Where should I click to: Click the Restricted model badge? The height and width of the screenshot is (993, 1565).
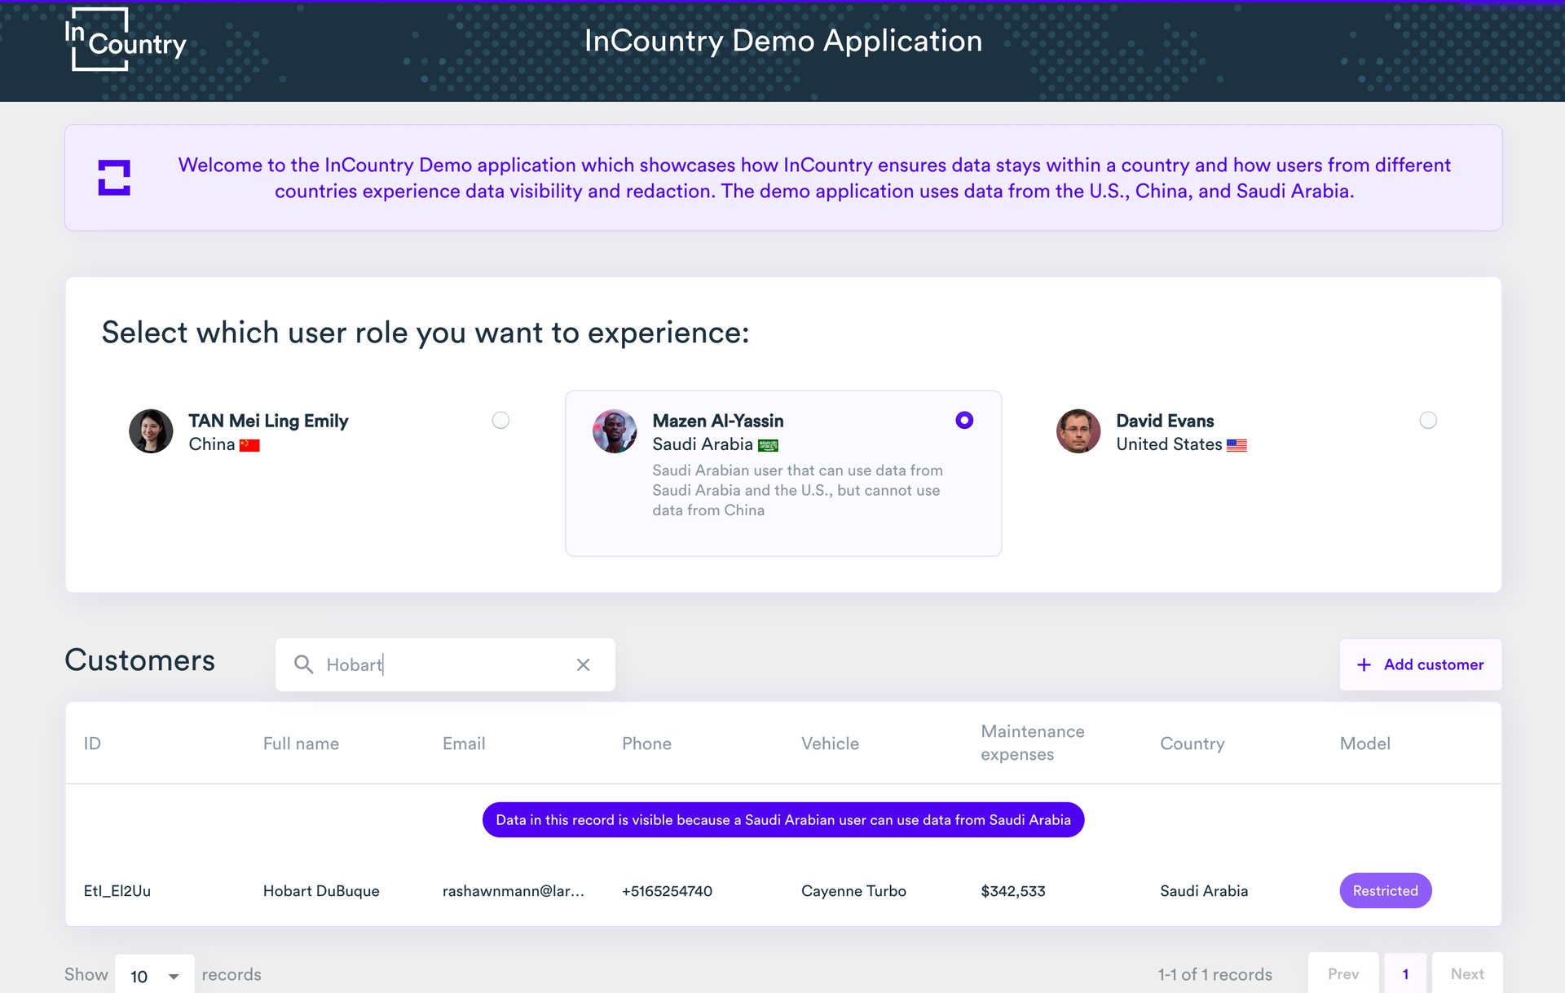click(1385, 890)
